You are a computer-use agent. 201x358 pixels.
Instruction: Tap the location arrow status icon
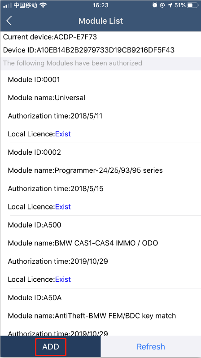(170, 5)
